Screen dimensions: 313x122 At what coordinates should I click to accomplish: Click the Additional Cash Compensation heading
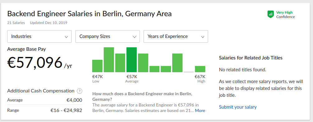point(41,91)
